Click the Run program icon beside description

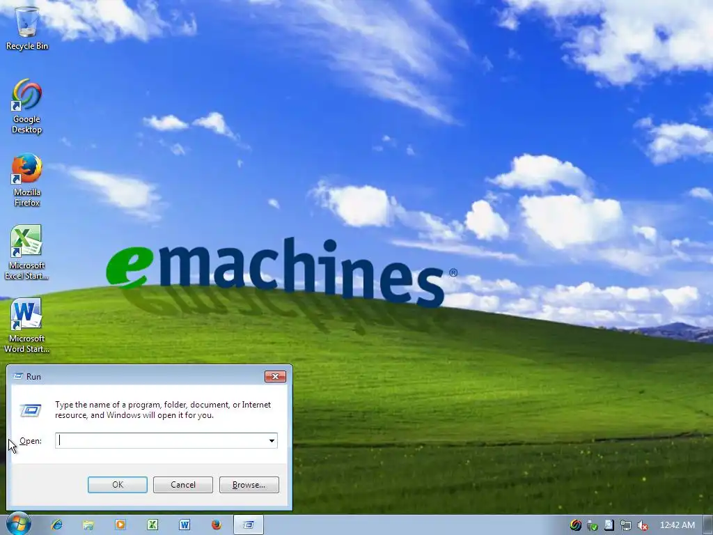[31, 410]
